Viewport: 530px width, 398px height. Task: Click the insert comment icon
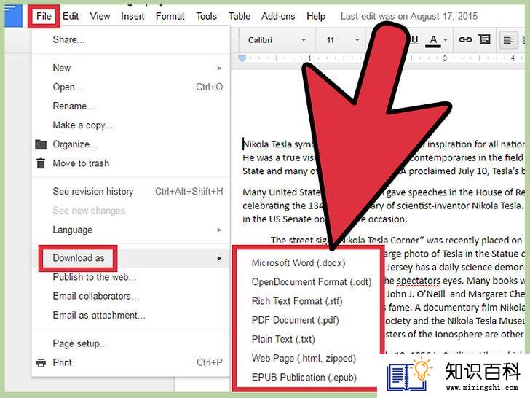(x=484, y=40)
